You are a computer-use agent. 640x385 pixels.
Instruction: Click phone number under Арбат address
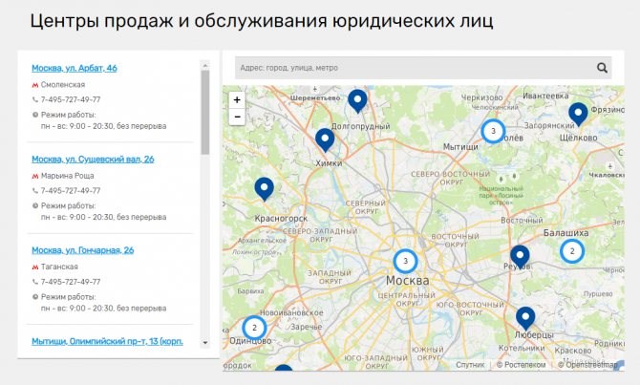point(71,100)
